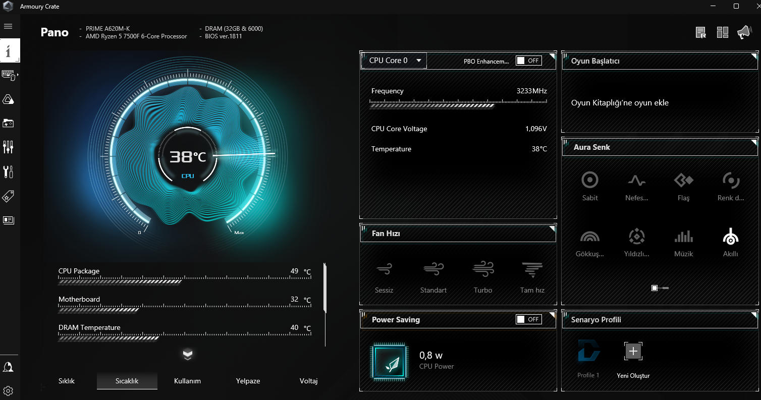This screenshot has height=400, width=761.
Task: Choose the Müzik Aura lighting effect
Action: 684,242
